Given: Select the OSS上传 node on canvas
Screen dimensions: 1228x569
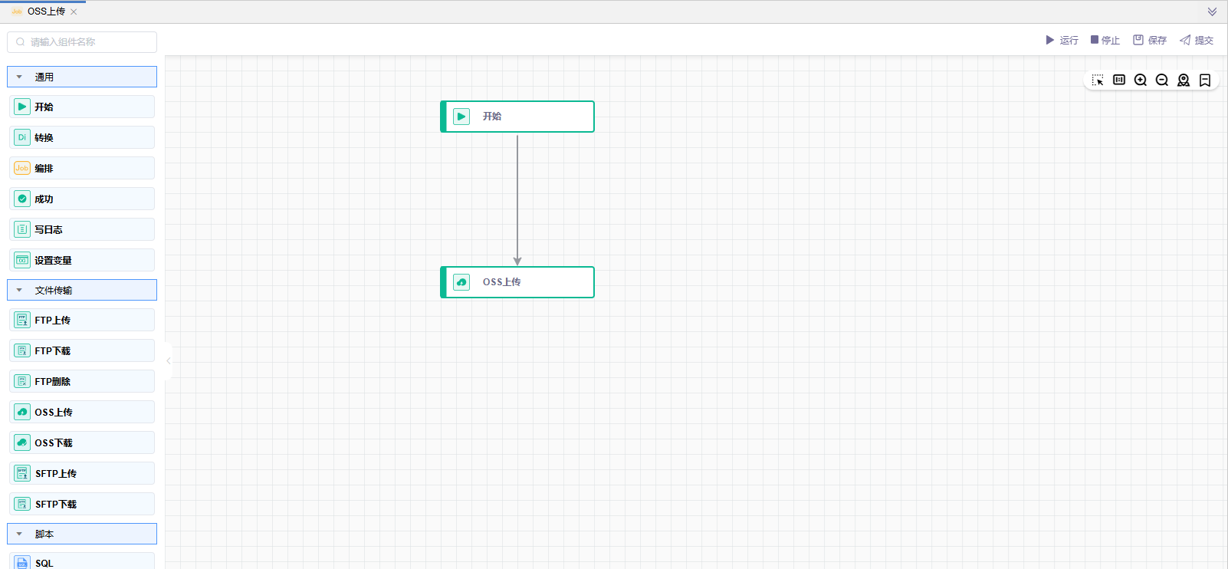Looking at the screenshot, I should (x=517, y=282).
